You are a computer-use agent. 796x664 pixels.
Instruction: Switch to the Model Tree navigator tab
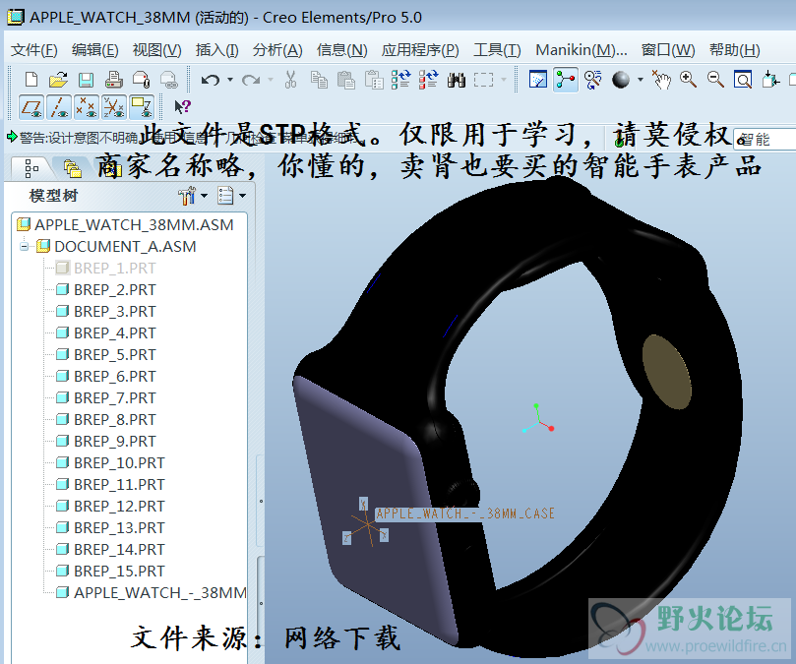click(x=31, y=168)
